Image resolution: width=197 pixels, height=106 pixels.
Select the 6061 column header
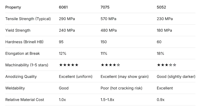click(x=63, y=7)
